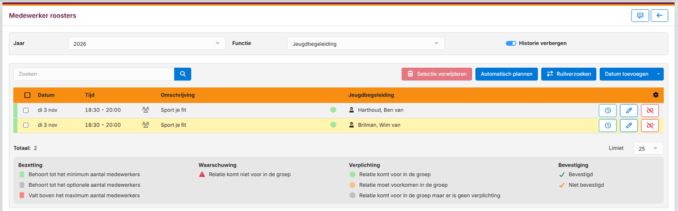This screenshot has width=678, height=211.
Task: Click green status dot in Brilman row
Action: 333,125
